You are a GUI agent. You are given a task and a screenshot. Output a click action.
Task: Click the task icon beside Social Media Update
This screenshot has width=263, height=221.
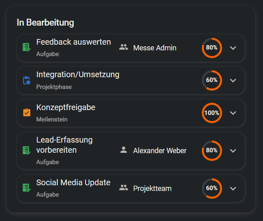click(x=26, y=188)
